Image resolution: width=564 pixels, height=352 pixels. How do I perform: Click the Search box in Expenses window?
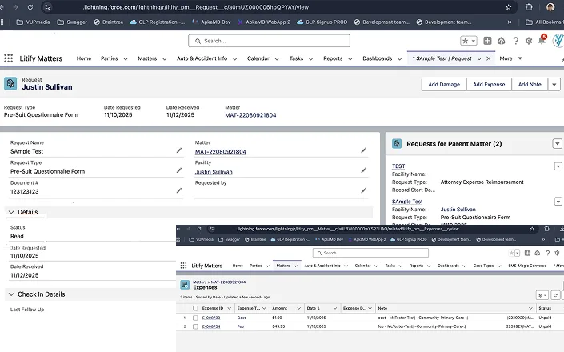pos(370,253)
